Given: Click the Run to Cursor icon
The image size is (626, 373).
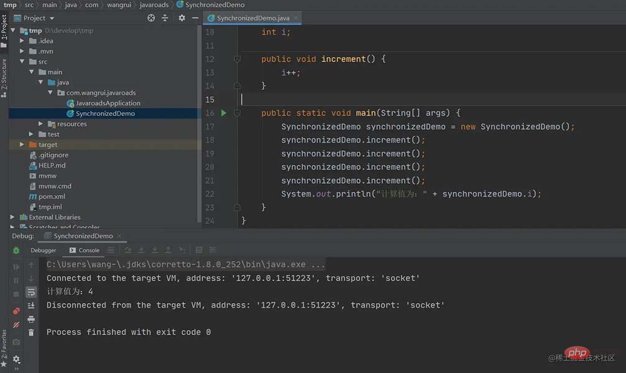Looking at the screenshot, I should 182,250.
